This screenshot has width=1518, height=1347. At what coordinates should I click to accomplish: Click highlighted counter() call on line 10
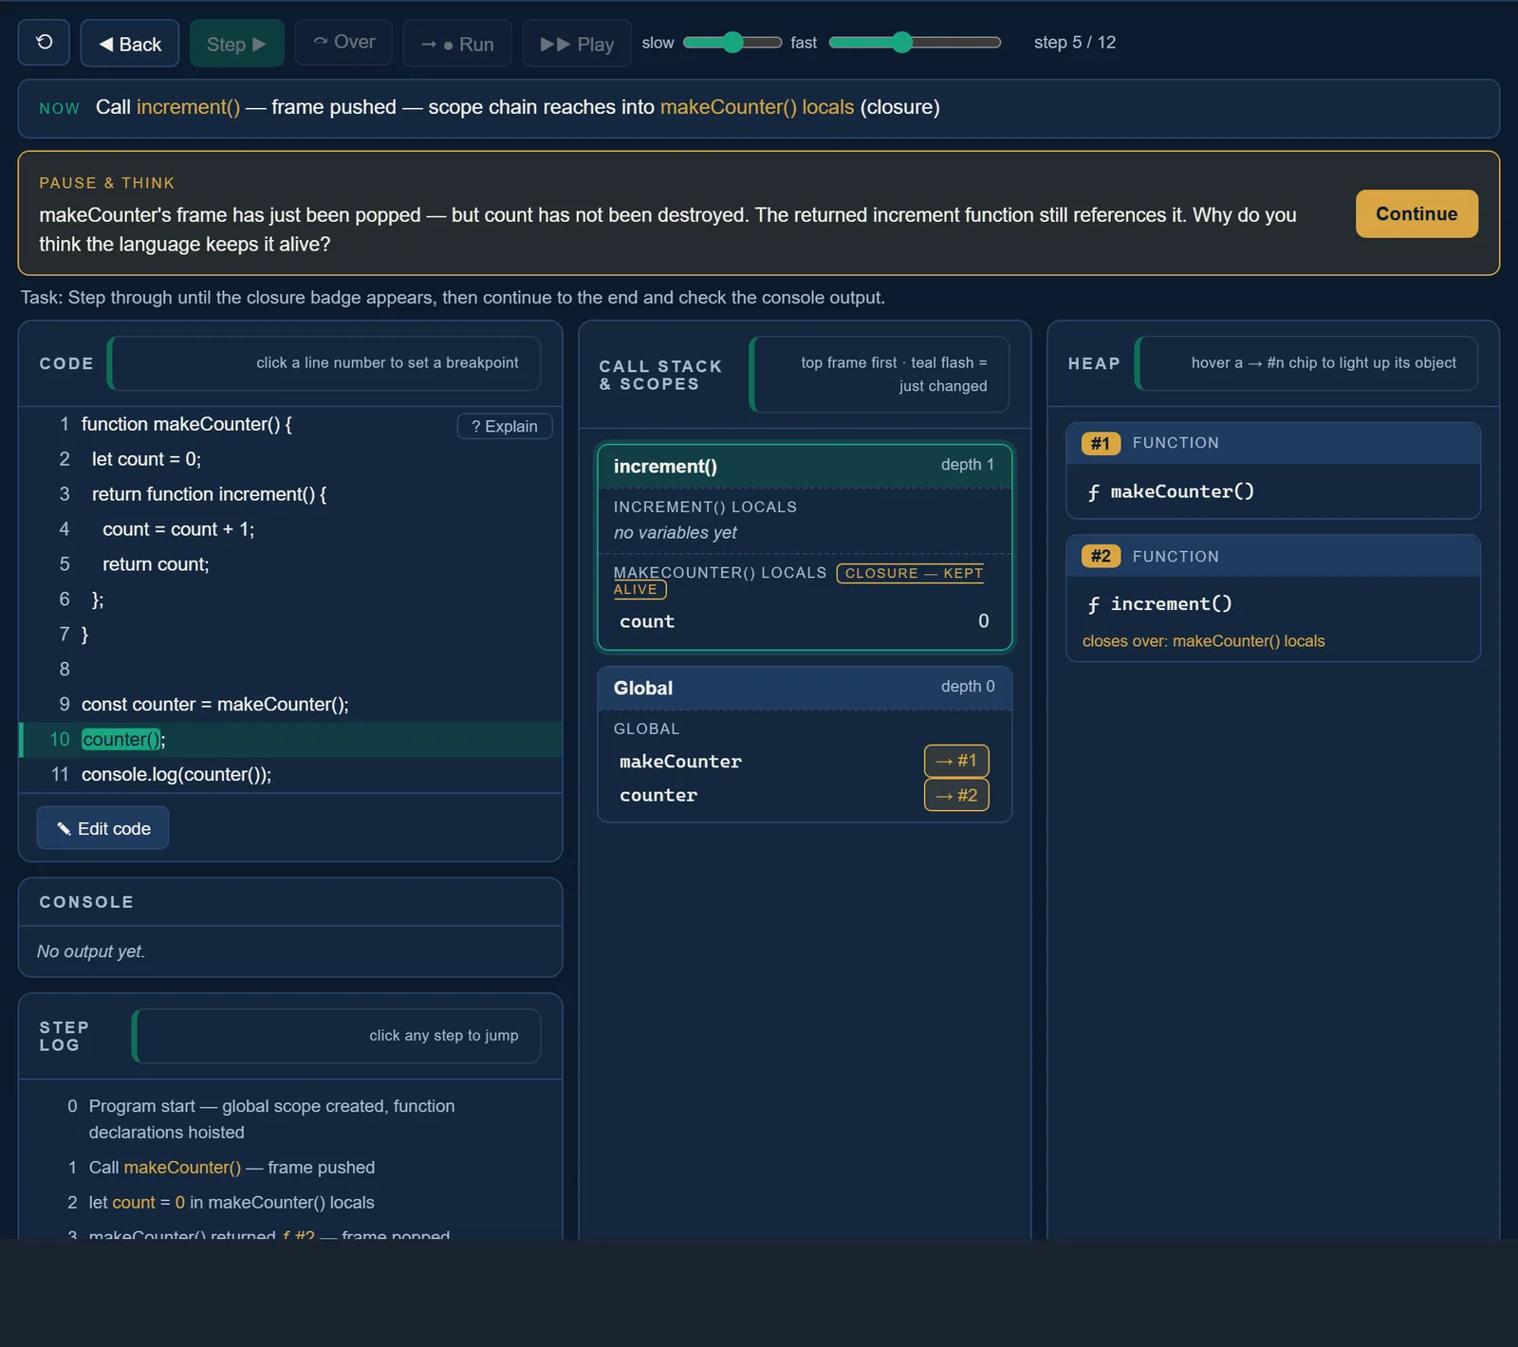pos(121,739)
